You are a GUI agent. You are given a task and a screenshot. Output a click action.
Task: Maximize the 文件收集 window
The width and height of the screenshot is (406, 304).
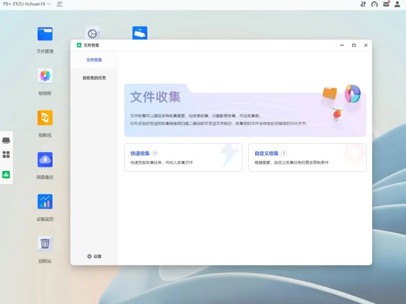click(354, 45)
